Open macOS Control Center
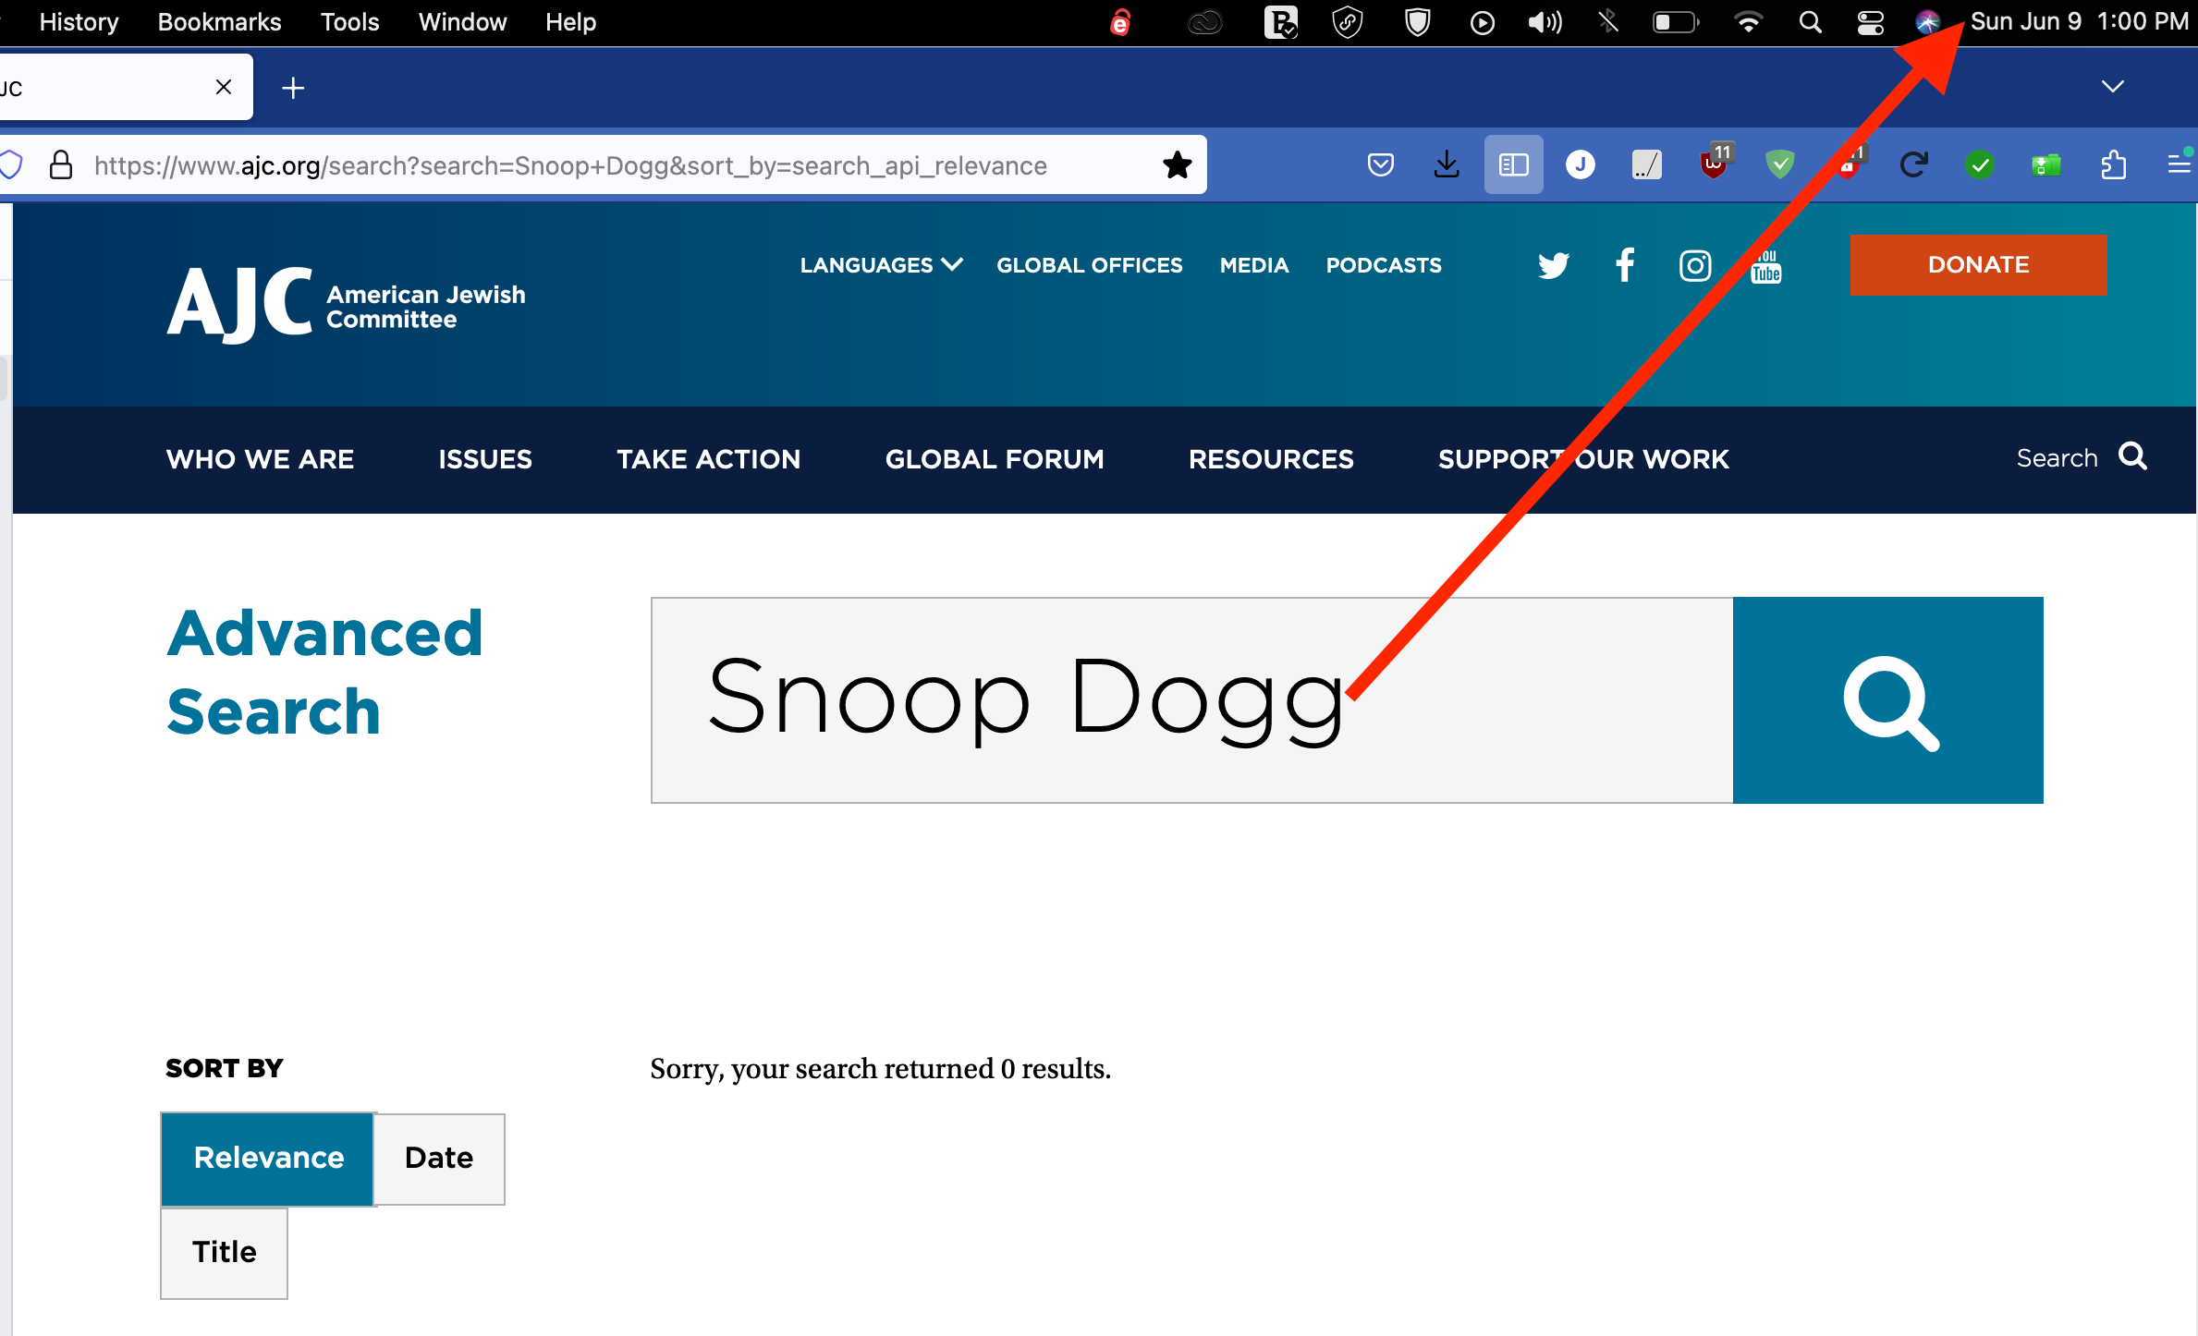The height and width of the screenshot is (1336, 2198). pos(1871,22)
